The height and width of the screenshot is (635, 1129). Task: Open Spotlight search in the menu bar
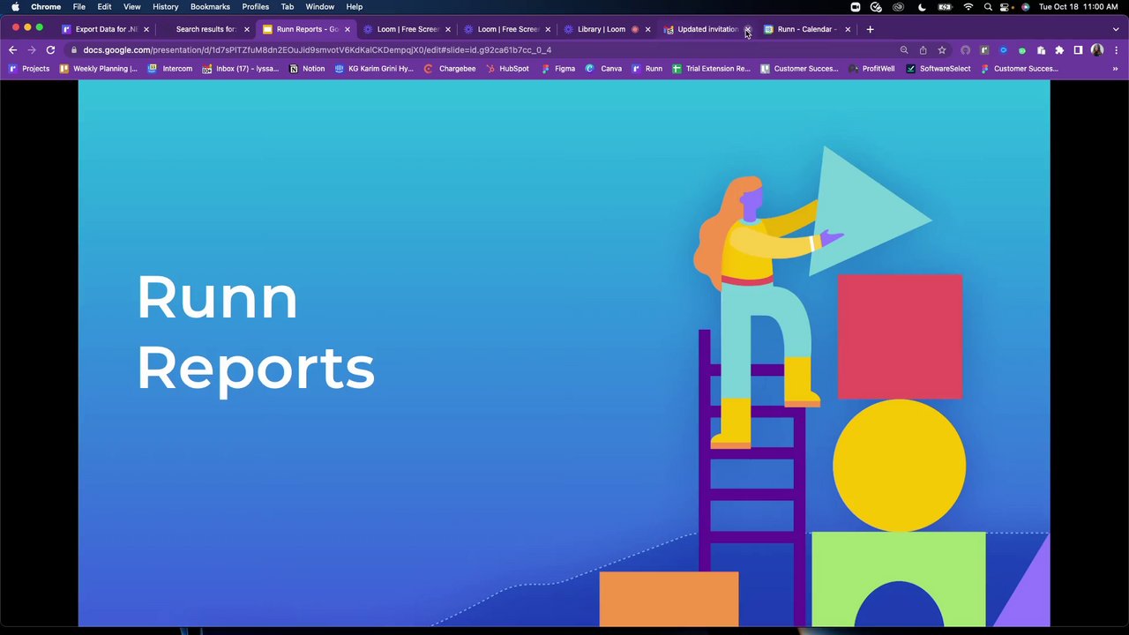point(988,7)
